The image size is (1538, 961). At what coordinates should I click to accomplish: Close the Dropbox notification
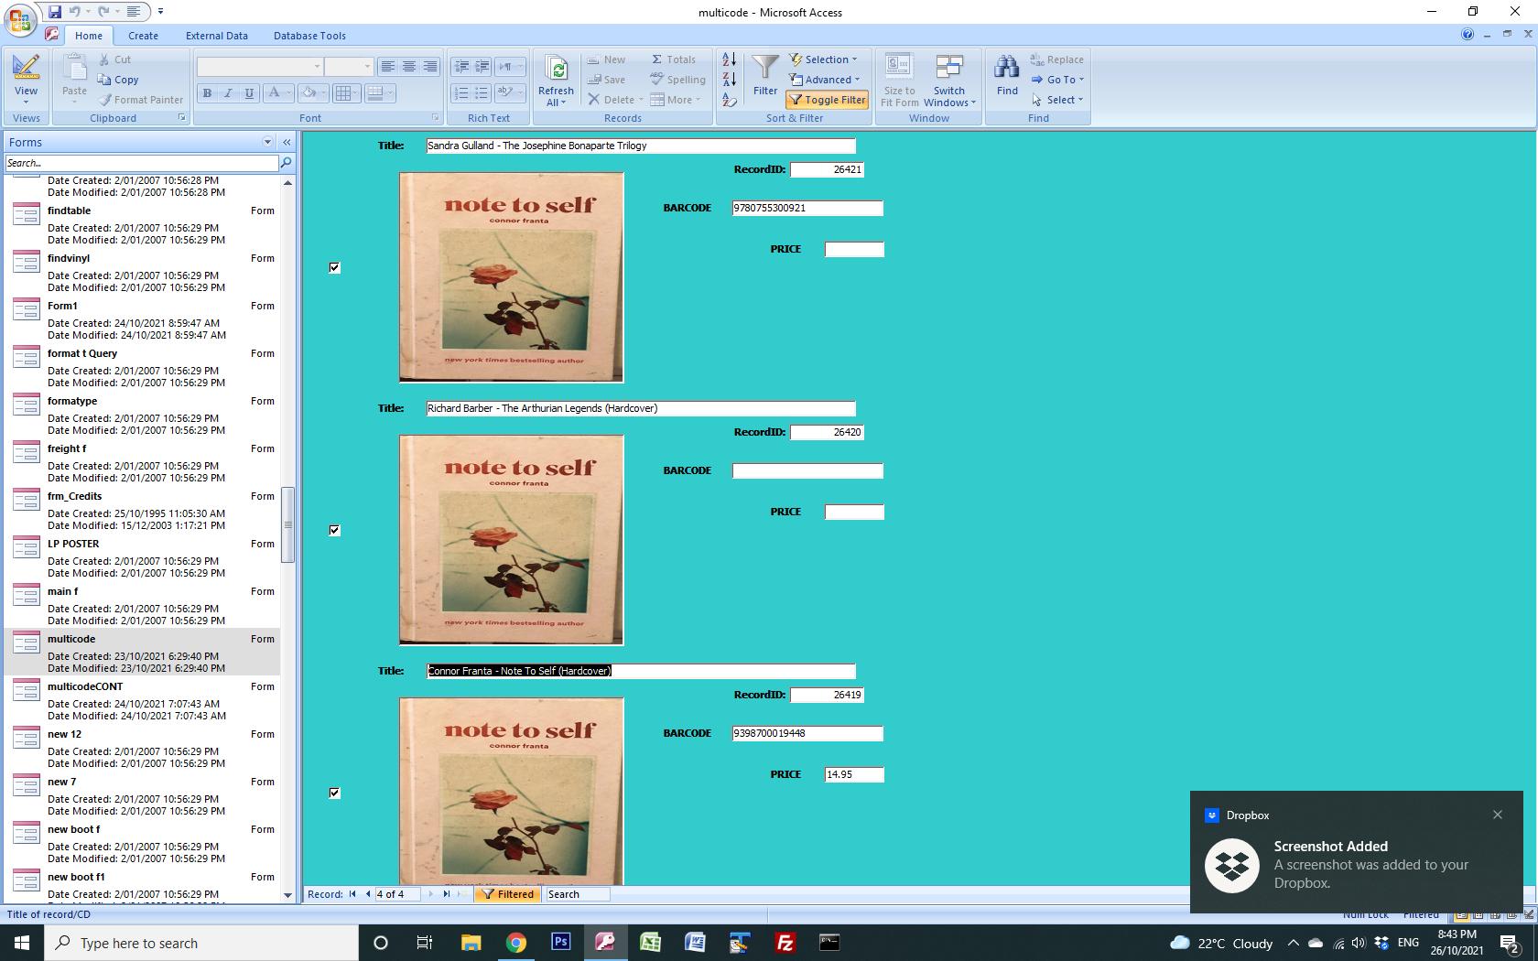(1498, 815)
